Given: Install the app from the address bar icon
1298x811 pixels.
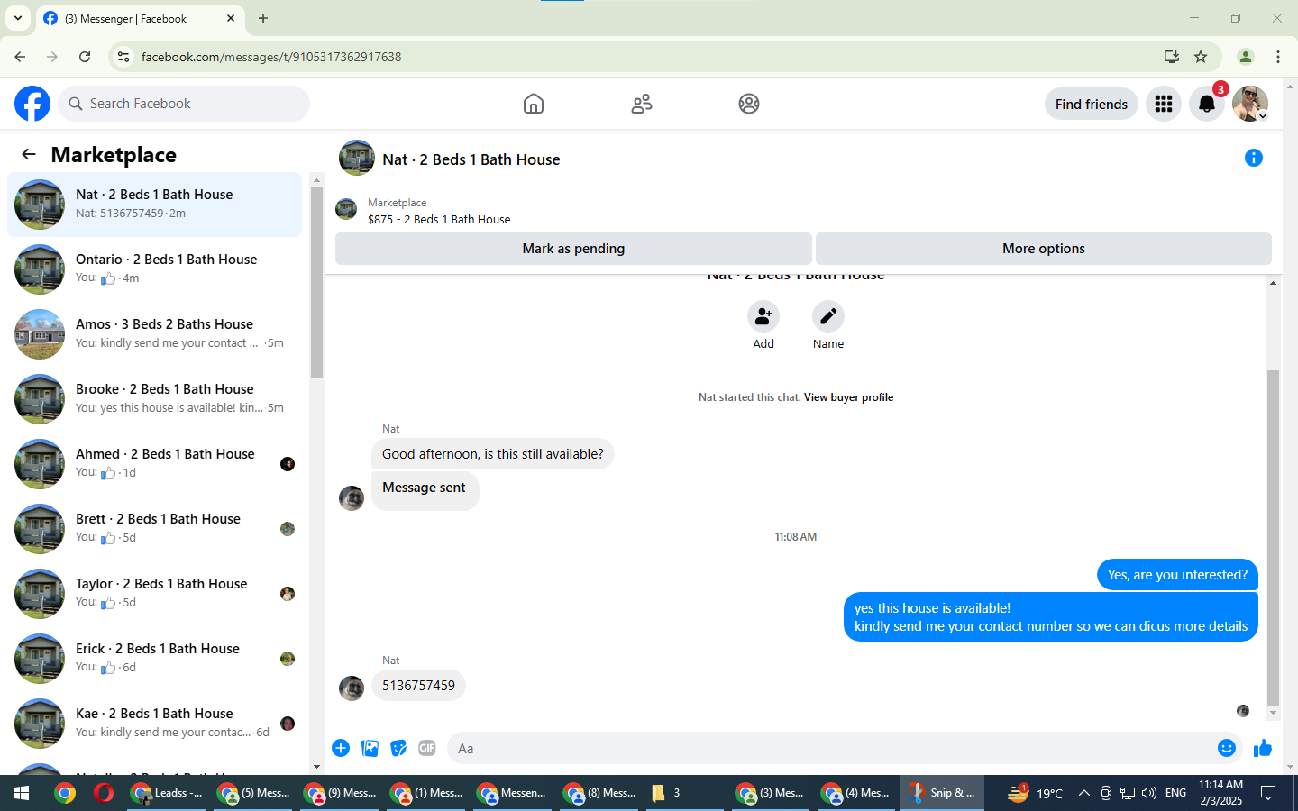Looking at the screenshot, I should [x=1172, y=57].
